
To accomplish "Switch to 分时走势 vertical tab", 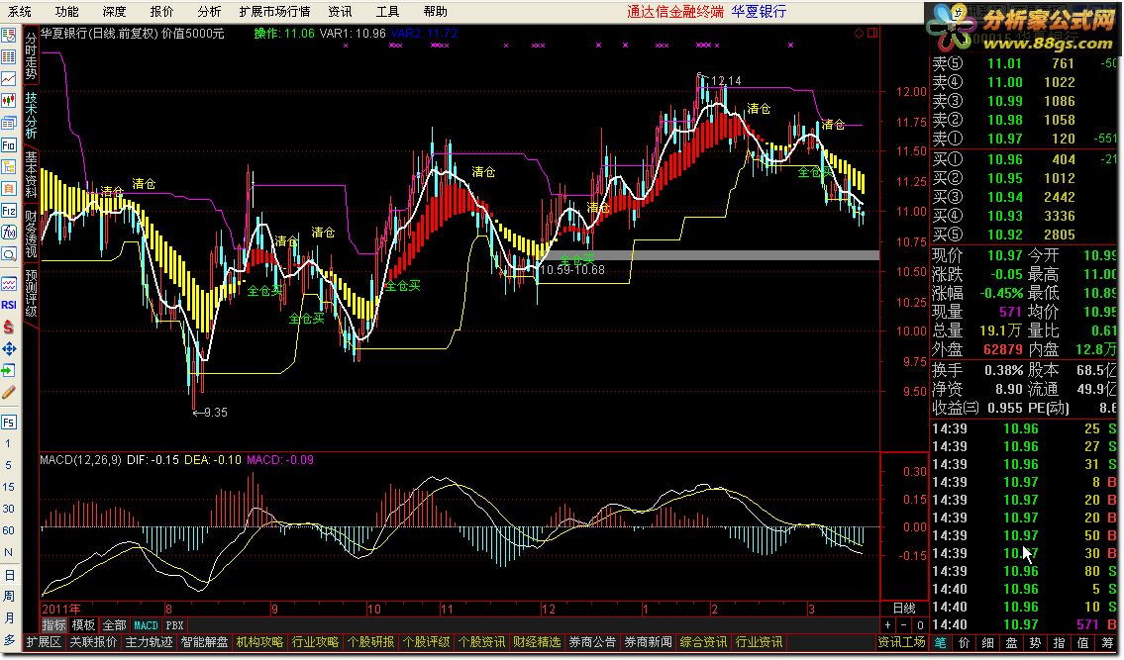I will (x=31, y=55).
